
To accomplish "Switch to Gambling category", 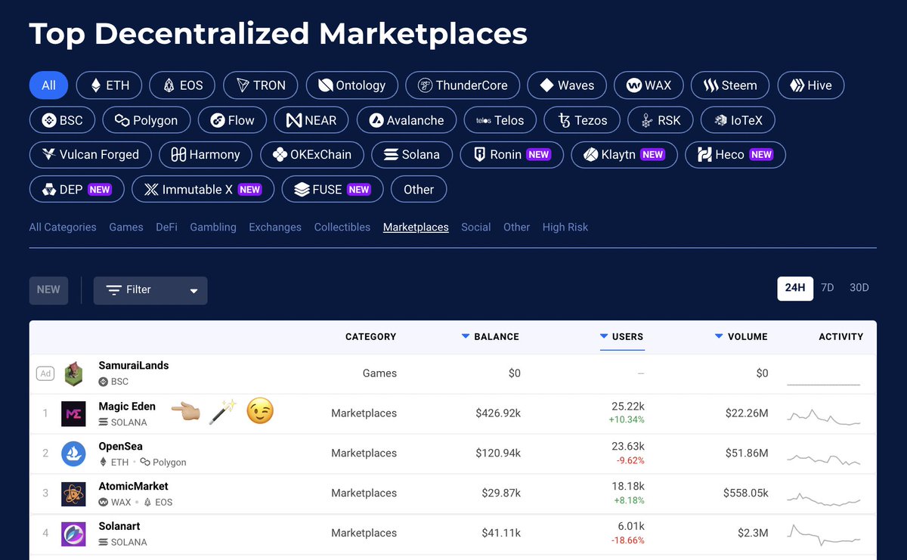I will pos(213,227).
